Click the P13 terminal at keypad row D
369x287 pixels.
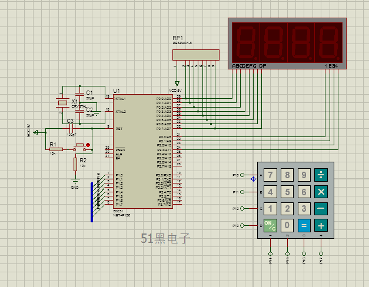click(242, 226)
